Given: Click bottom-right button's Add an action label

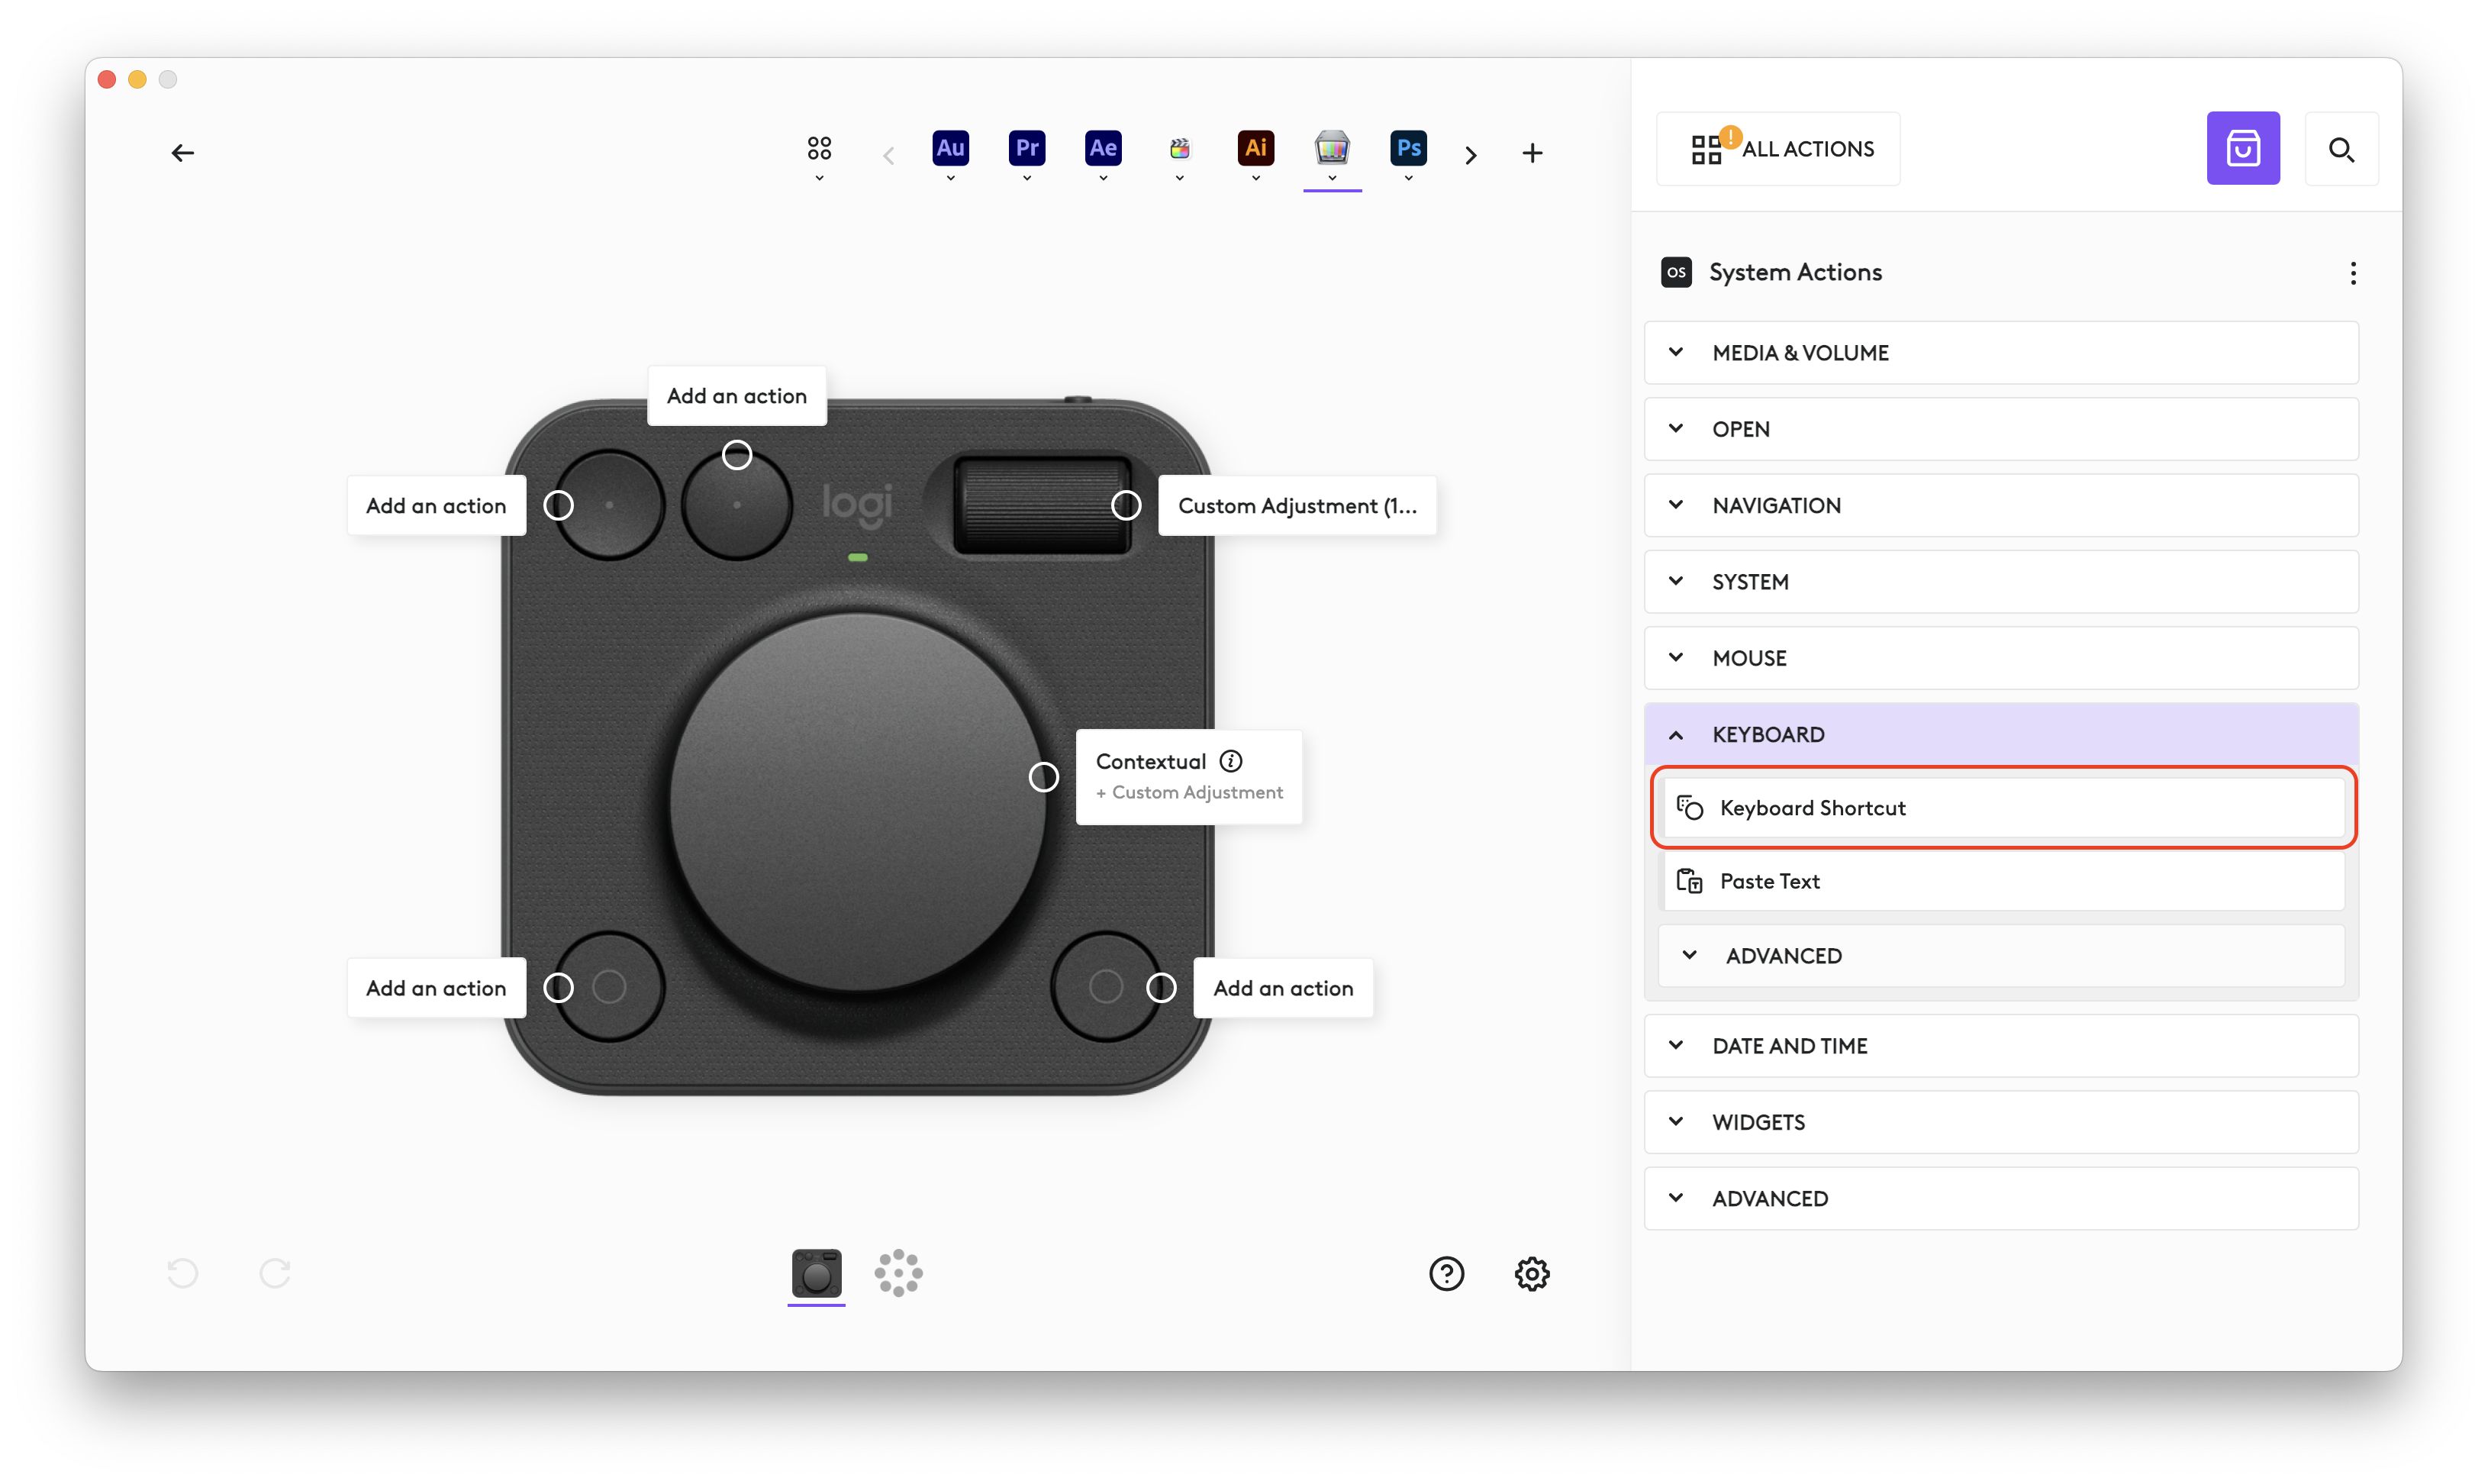Looking at the screenshot, I should 1282,988.
